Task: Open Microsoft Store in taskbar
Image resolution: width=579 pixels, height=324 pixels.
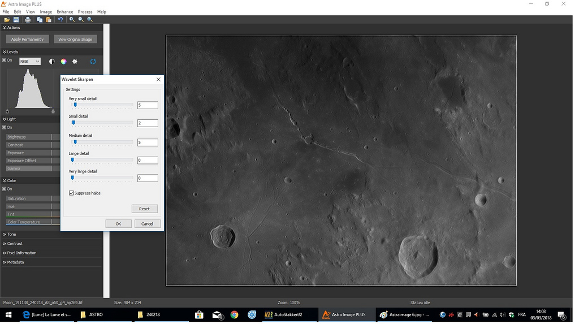Action: click(x=199, y=315)
